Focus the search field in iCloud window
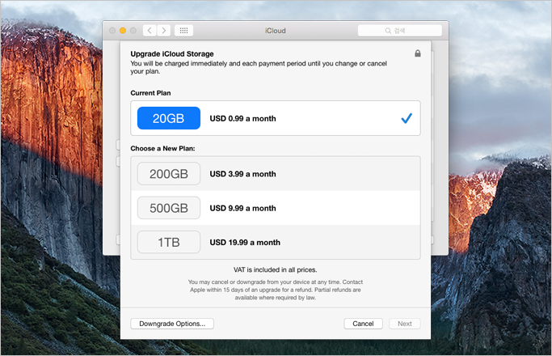The width and height of the screenshot is (552, 356). point(400,31)
